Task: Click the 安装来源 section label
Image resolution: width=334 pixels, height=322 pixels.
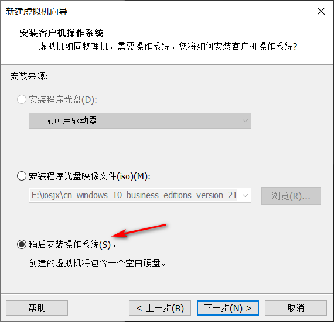Action: click(29, 76)
